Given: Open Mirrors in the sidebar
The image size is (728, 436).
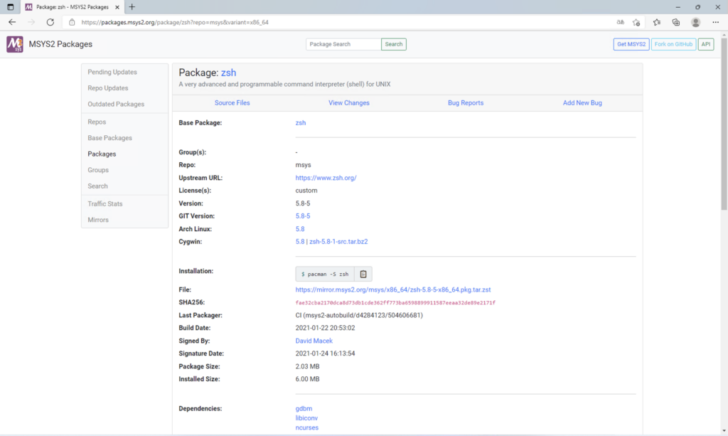Looking at the screenshot, I should [x=98, y=220].
